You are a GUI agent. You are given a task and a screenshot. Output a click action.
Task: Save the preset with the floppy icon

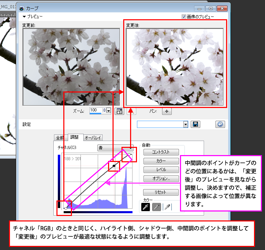click(x=195, y=124)
